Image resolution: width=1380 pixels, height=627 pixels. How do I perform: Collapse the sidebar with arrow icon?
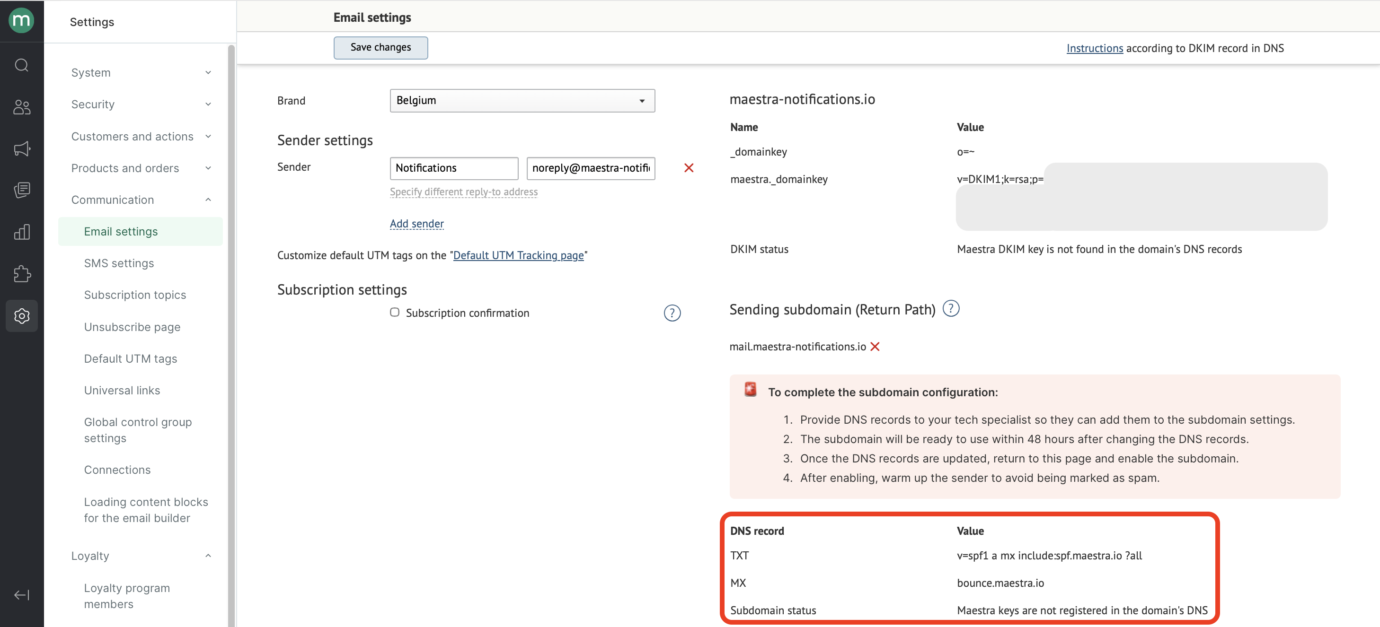click(x=21, y=595)
